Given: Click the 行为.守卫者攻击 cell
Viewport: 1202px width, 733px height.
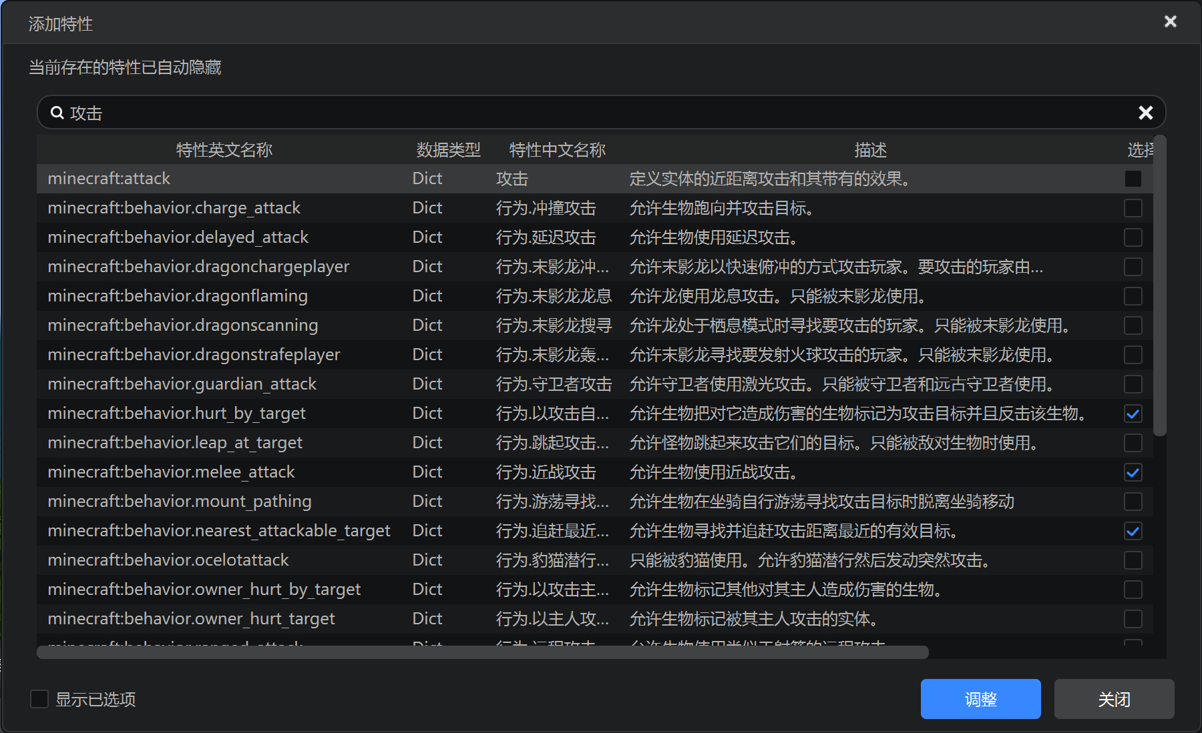Looking at the screenshot, I should tap(554, 384).
